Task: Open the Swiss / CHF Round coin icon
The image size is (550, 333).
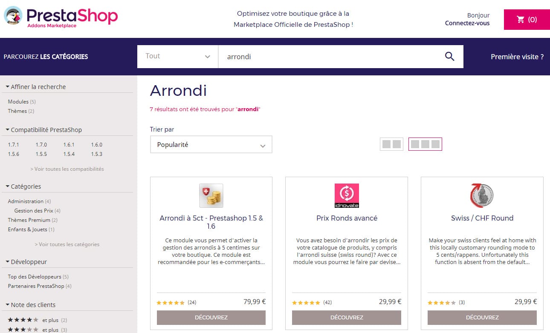Action: point(482,195)
